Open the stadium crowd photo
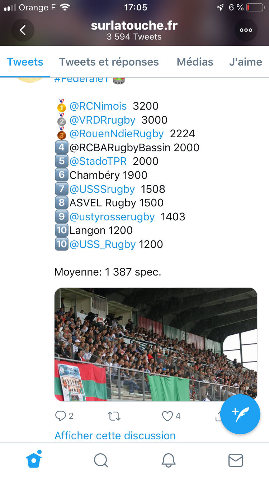The image size is (269, 478). pyautogui.click(x=156, y=344)
